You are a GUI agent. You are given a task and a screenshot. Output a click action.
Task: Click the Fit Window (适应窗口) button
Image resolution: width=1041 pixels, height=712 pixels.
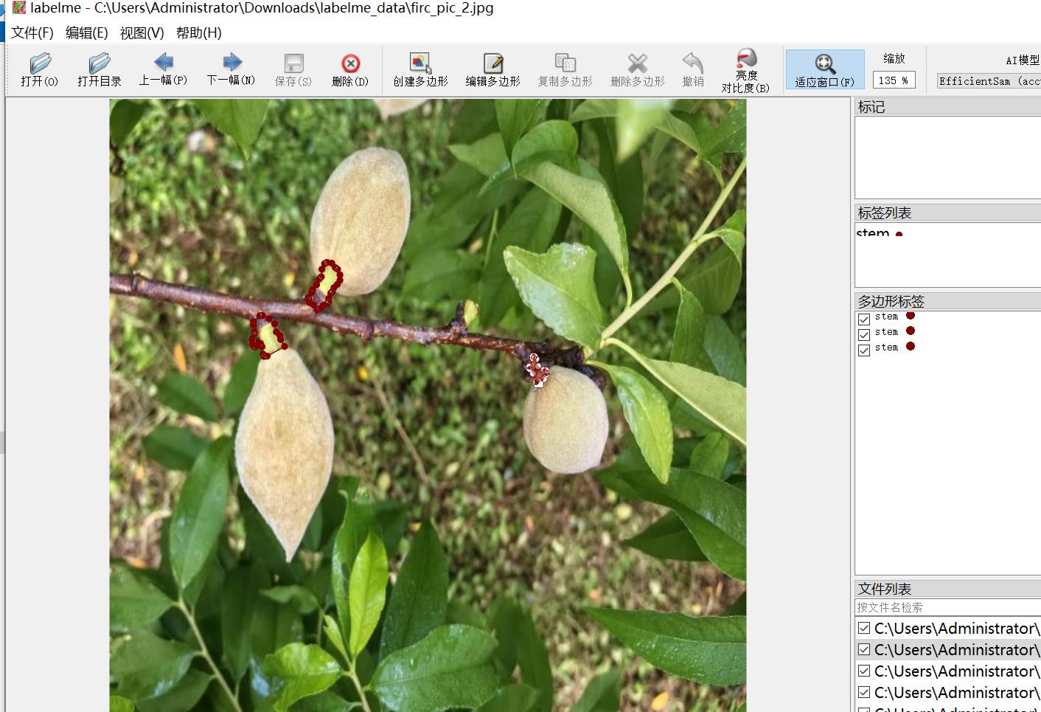tap(824, 70)
